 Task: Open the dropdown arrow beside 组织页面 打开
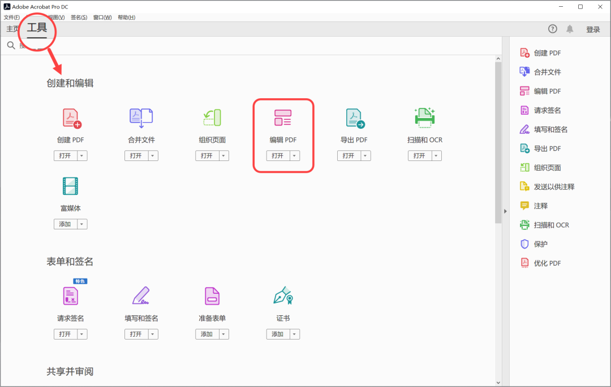coord(223,155)
